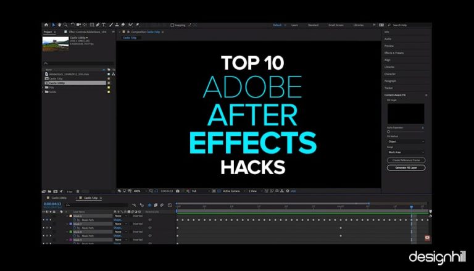Click the Create Reference Frame button
The width and height of the screenshot is (474, 271).
(406, 160)
